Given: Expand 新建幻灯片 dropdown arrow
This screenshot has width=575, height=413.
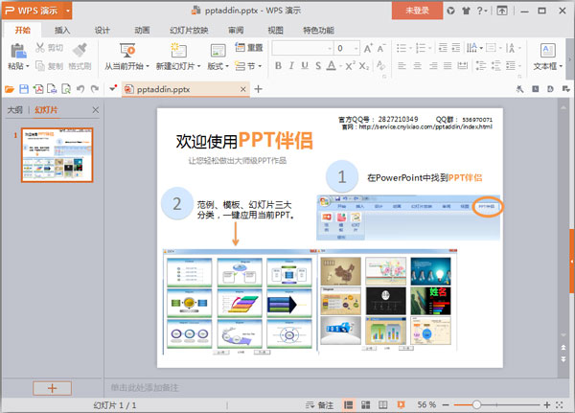Looking at the screenshot, I should click(198, 66).
